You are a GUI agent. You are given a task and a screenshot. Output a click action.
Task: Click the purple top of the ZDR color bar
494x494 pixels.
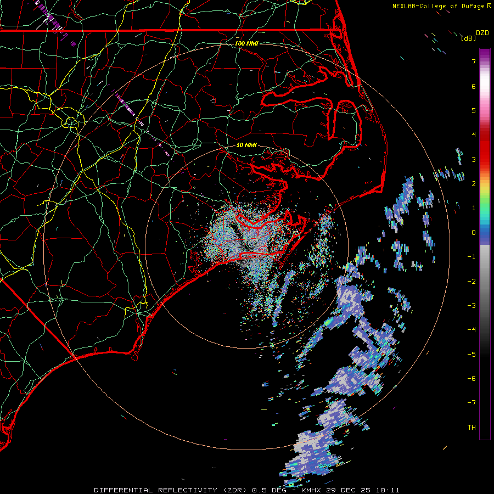[x=485, y=54]
